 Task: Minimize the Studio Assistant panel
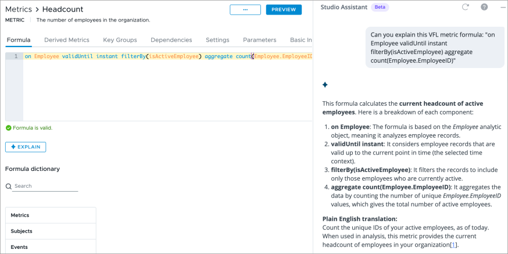(x=501, y=7)
